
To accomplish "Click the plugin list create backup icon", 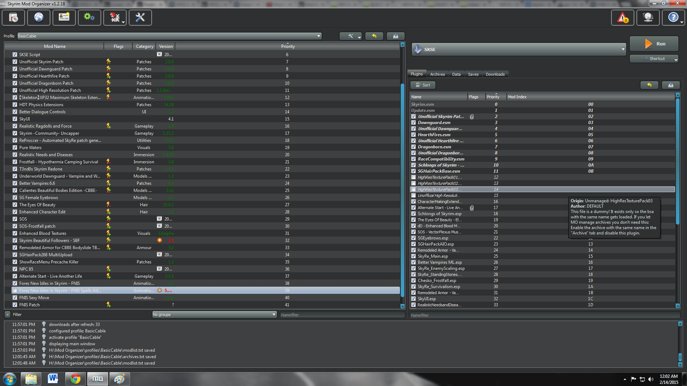I will pos(671,85).
